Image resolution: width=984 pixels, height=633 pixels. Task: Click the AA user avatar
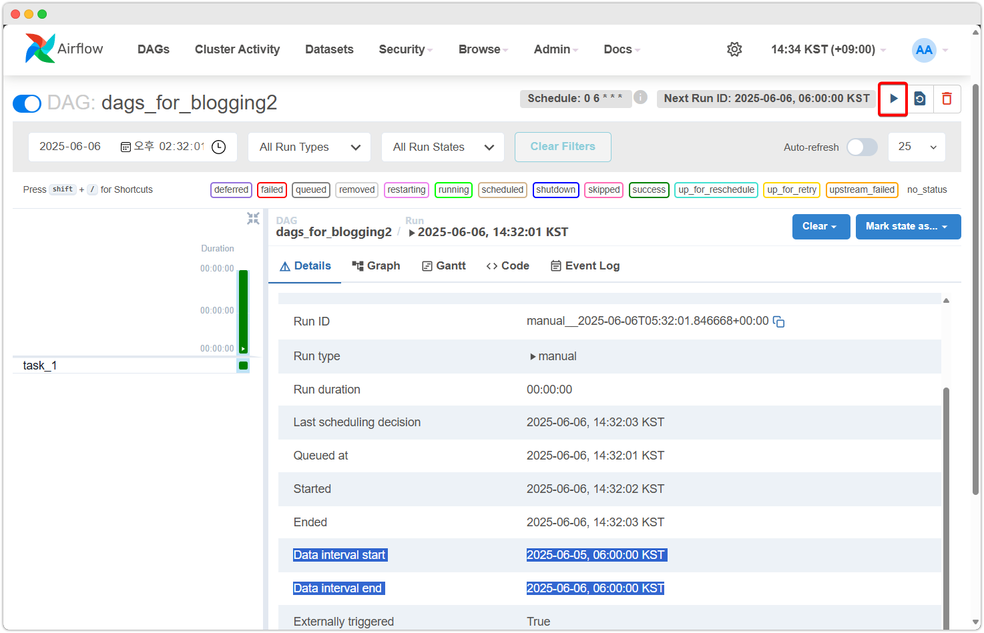[x=924, y=50]
